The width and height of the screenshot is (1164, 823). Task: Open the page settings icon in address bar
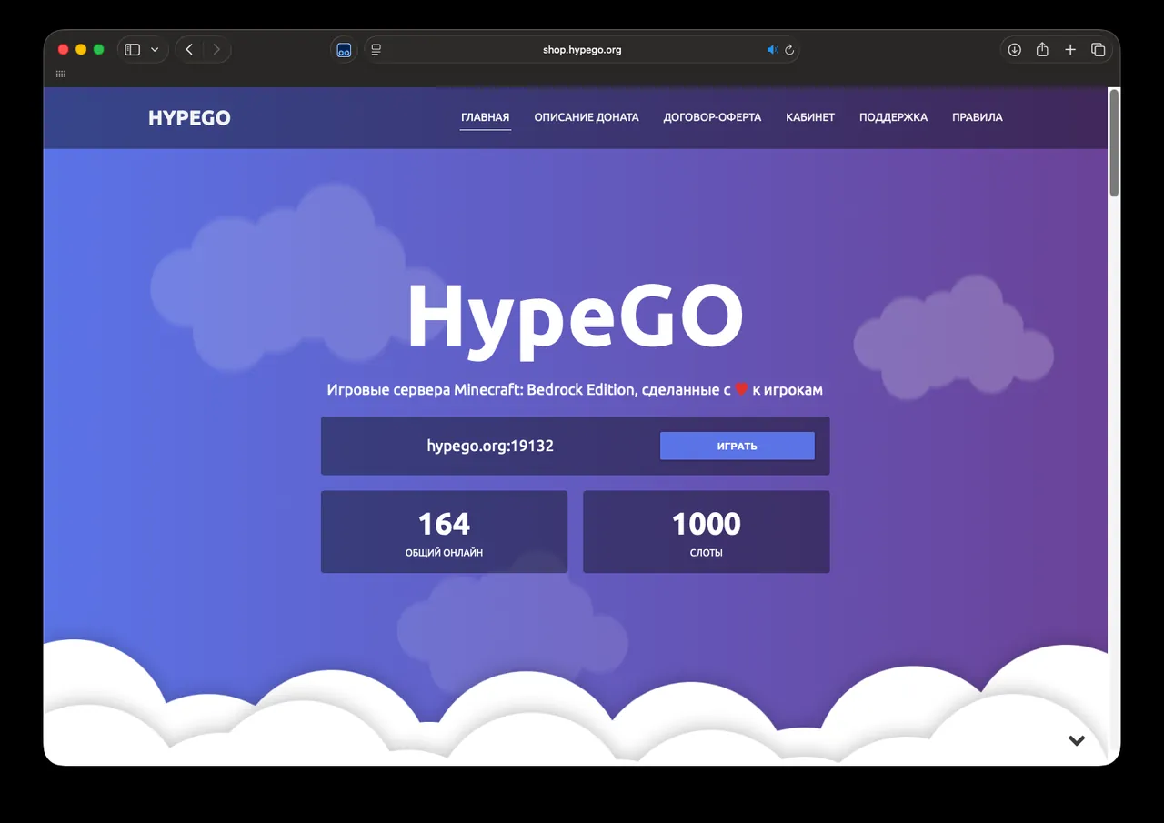[376, 49]
